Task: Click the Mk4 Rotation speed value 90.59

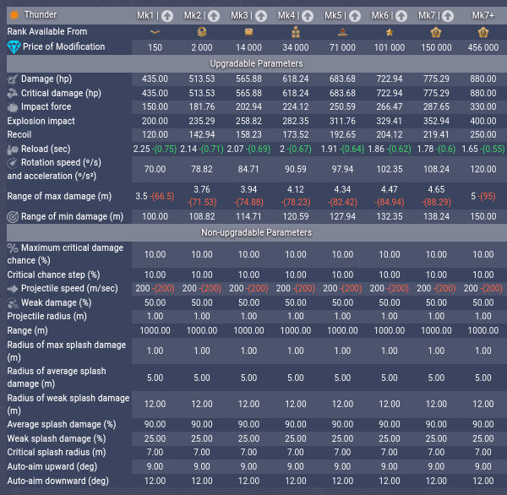Action: 296,169
